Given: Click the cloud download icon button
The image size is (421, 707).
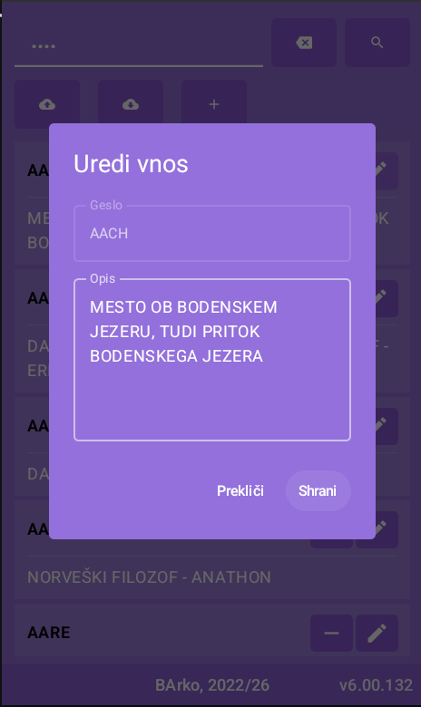Looking at the screenshot, I should tap(131, 104).
